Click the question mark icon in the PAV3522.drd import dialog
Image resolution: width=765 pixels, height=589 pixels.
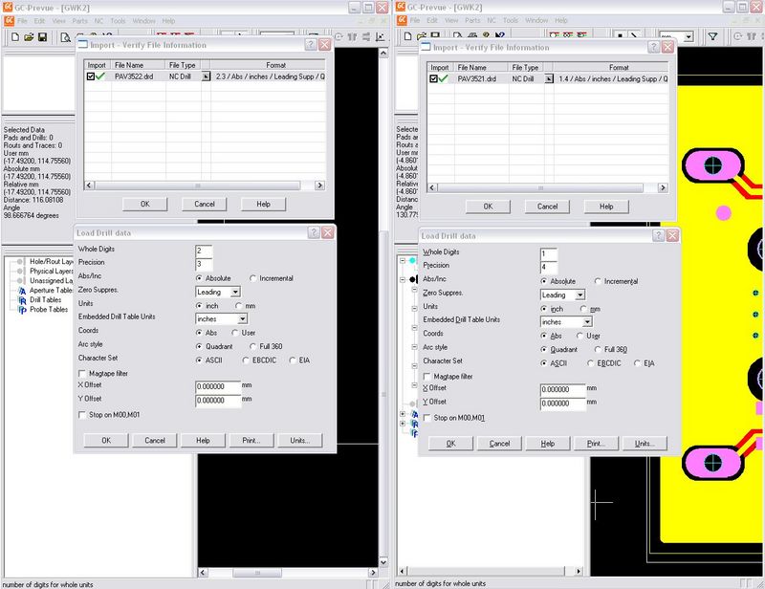coord(311,45)
